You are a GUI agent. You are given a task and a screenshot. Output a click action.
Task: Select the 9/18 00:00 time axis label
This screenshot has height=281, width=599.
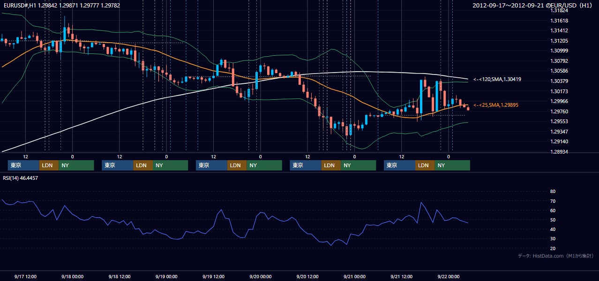[72, 276]
